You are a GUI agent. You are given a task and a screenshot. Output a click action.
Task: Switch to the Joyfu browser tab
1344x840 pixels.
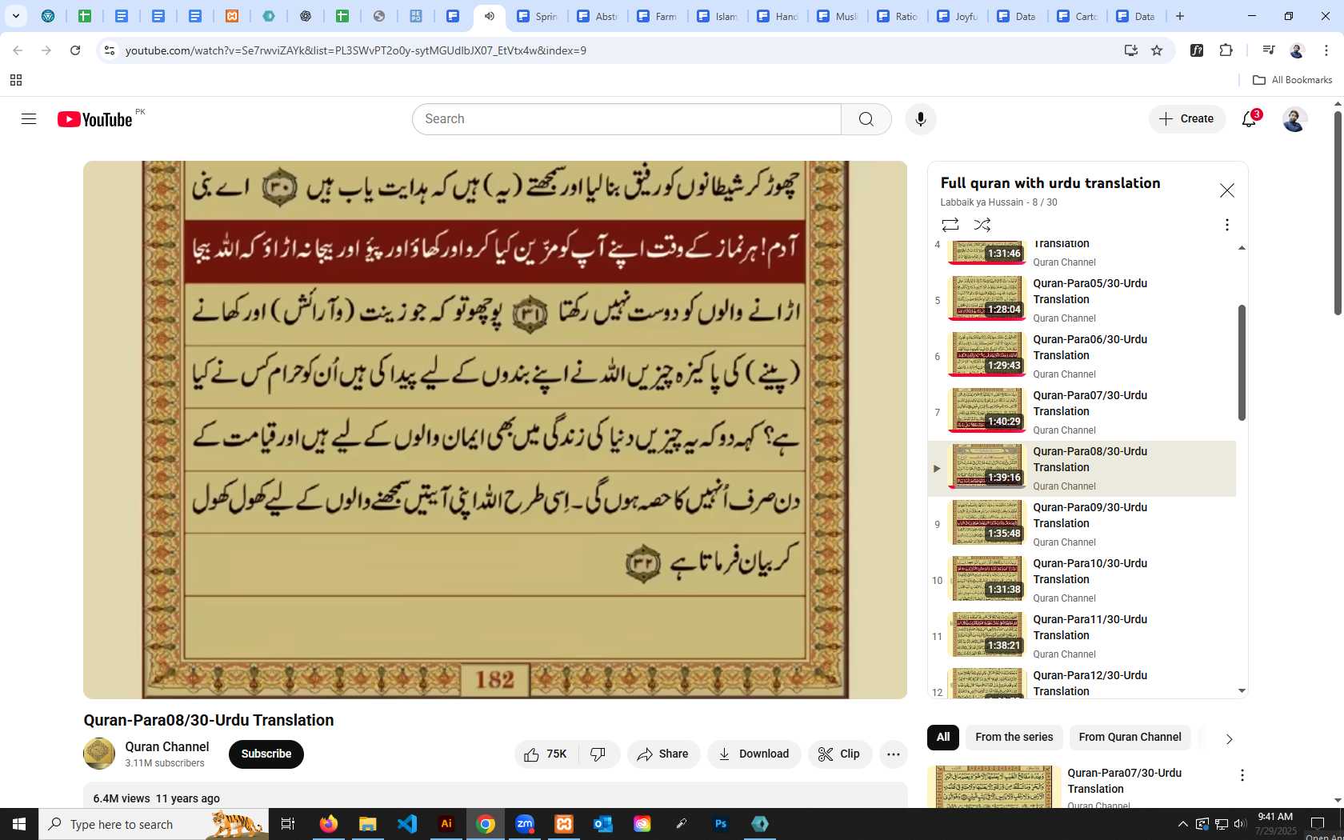957,16
